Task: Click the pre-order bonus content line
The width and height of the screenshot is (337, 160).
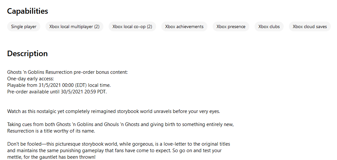Action: [x=67, y=72]
